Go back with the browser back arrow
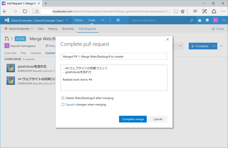 click(5, 11)
